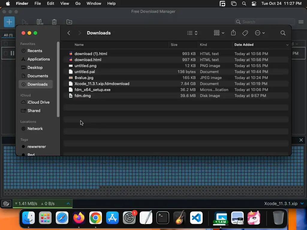Image resolution: width=307 pixels, height=230 pixels.
Task: Select download (1).html file
Action: pos(176,54)
